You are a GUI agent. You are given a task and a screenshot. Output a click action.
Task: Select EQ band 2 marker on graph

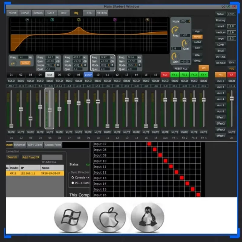79,20
